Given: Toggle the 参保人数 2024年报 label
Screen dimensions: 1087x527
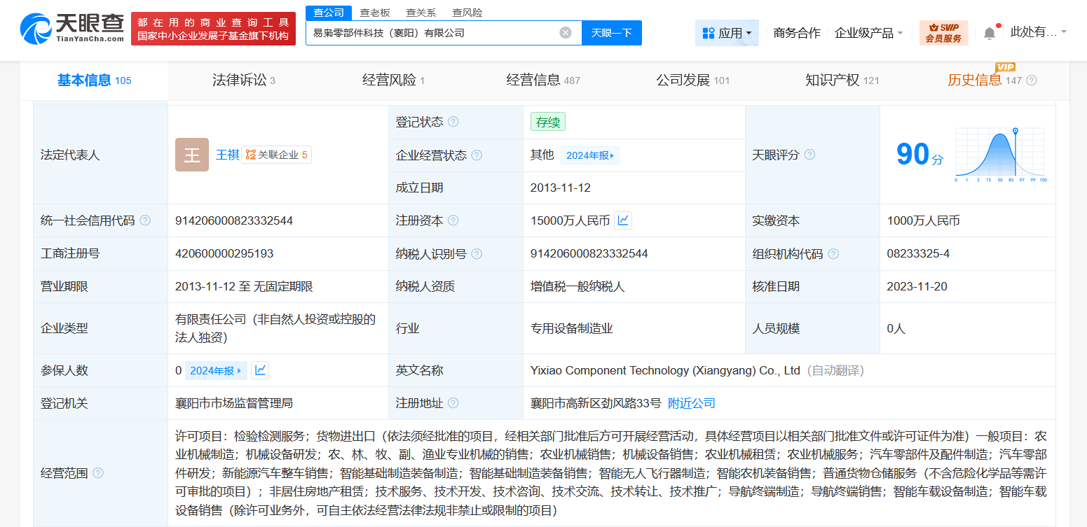Looking at the screenshot, I should [x=215, y=370].
